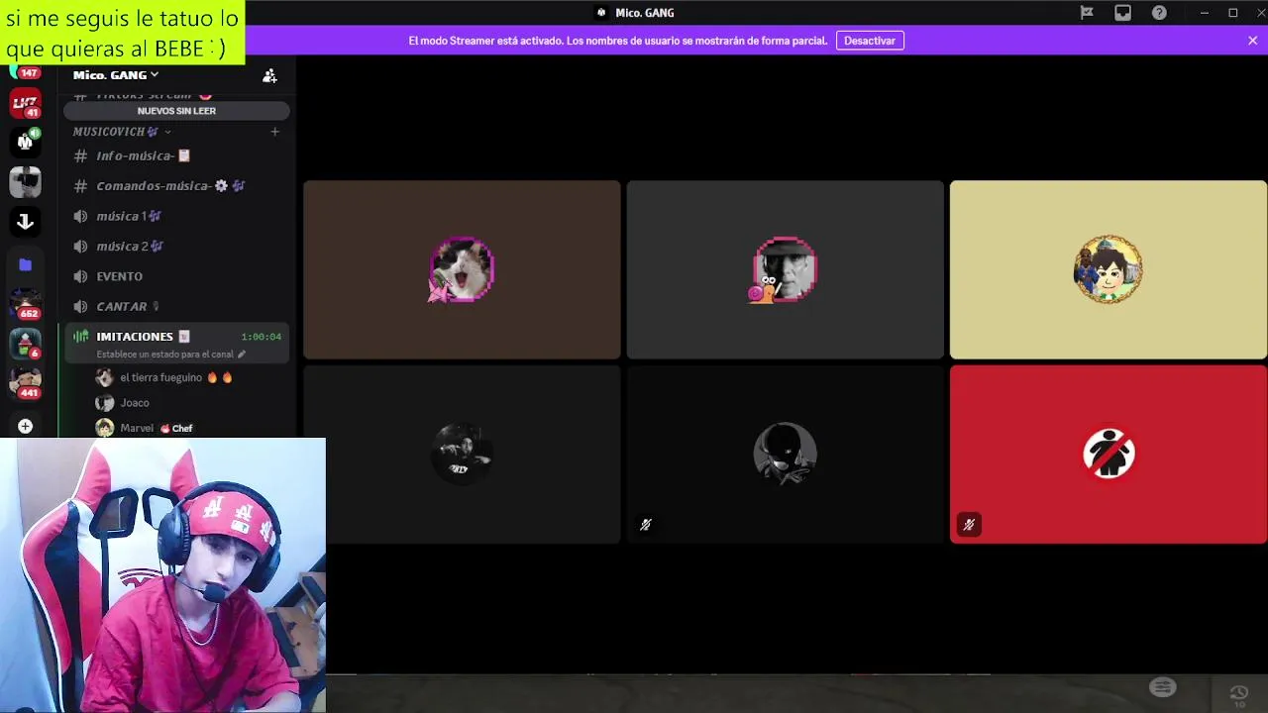Open the server icon with green speaker badge

click(x=25, y=142)
